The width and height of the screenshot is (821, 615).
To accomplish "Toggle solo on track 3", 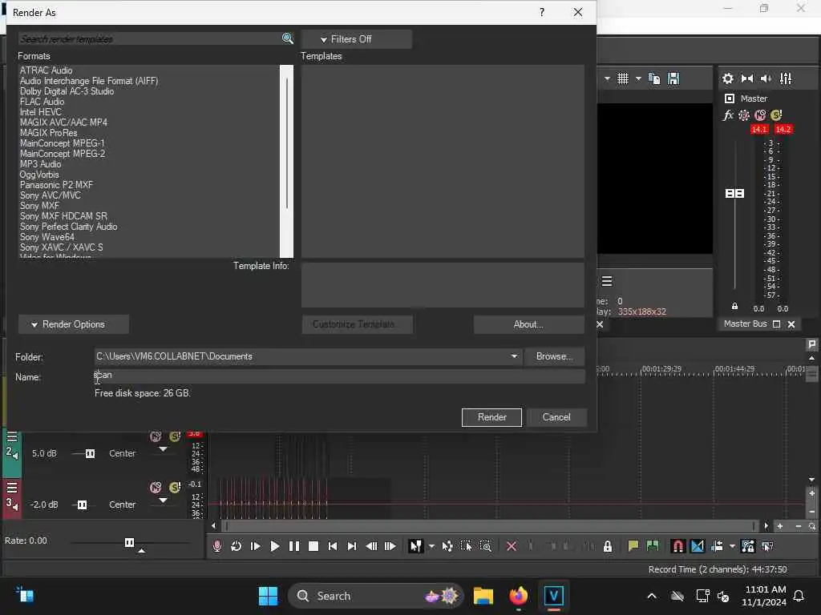I will 175,488.
